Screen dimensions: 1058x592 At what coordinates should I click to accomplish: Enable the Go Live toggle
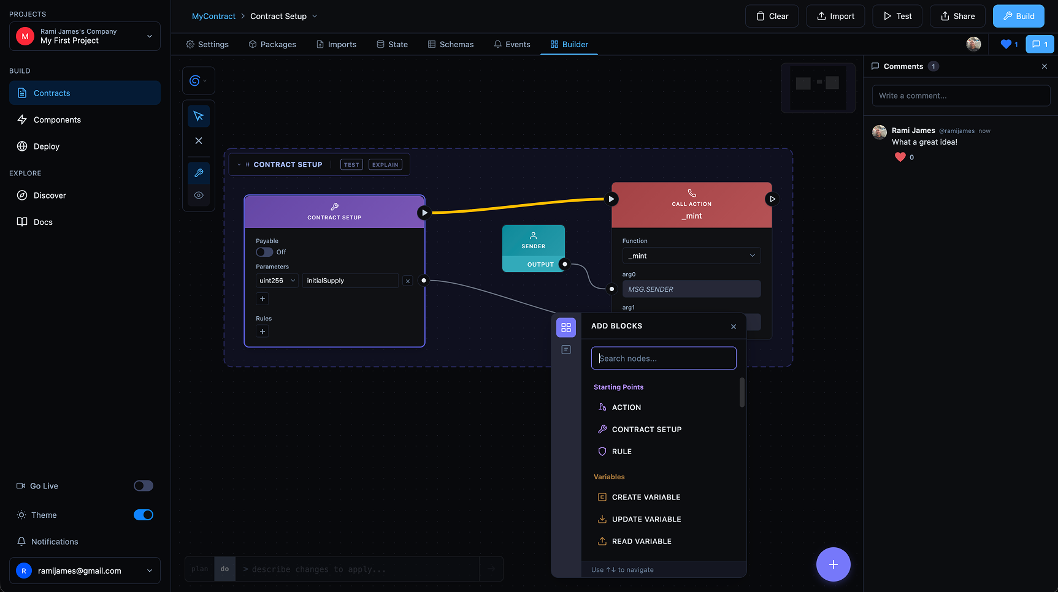point(144,486)
